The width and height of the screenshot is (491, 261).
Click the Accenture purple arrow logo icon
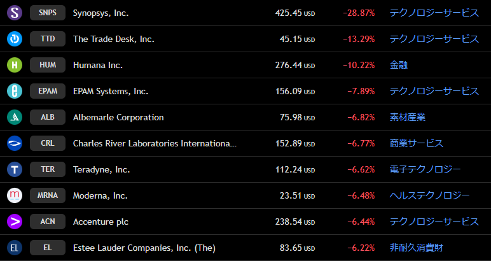(15, 222)
